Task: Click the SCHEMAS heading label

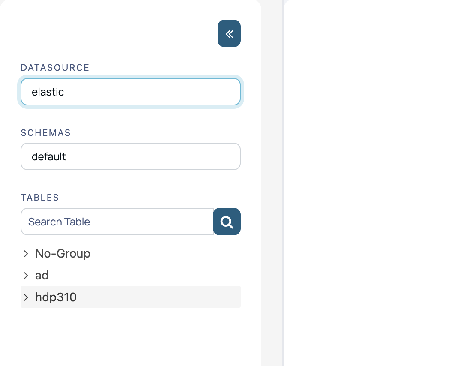Action: click(45, 133)
